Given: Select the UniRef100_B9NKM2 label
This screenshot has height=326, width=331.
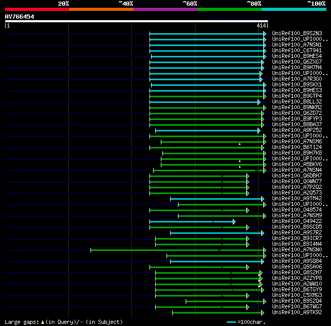Looking at the screenshot, I should click(297, 108).
